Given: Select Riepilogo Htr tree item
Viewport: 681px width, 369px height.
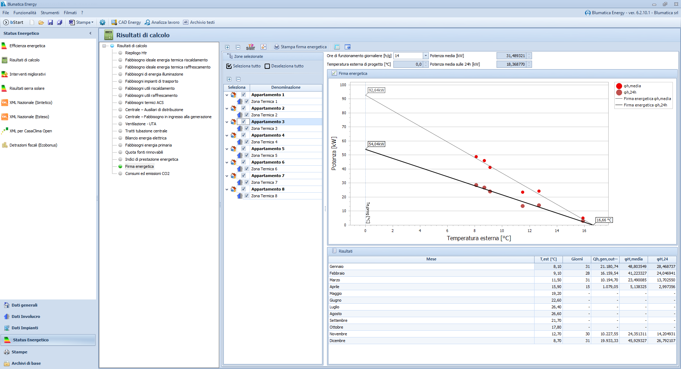Looking at the screenshot, I should (x=136, y=53).
